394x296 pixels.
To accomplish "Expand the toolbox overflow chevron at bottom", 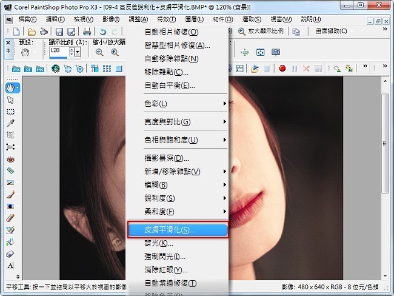I will tap(18, 277).
